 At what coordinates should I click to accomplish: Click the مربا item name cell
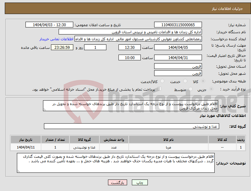[x=169, y=147]
